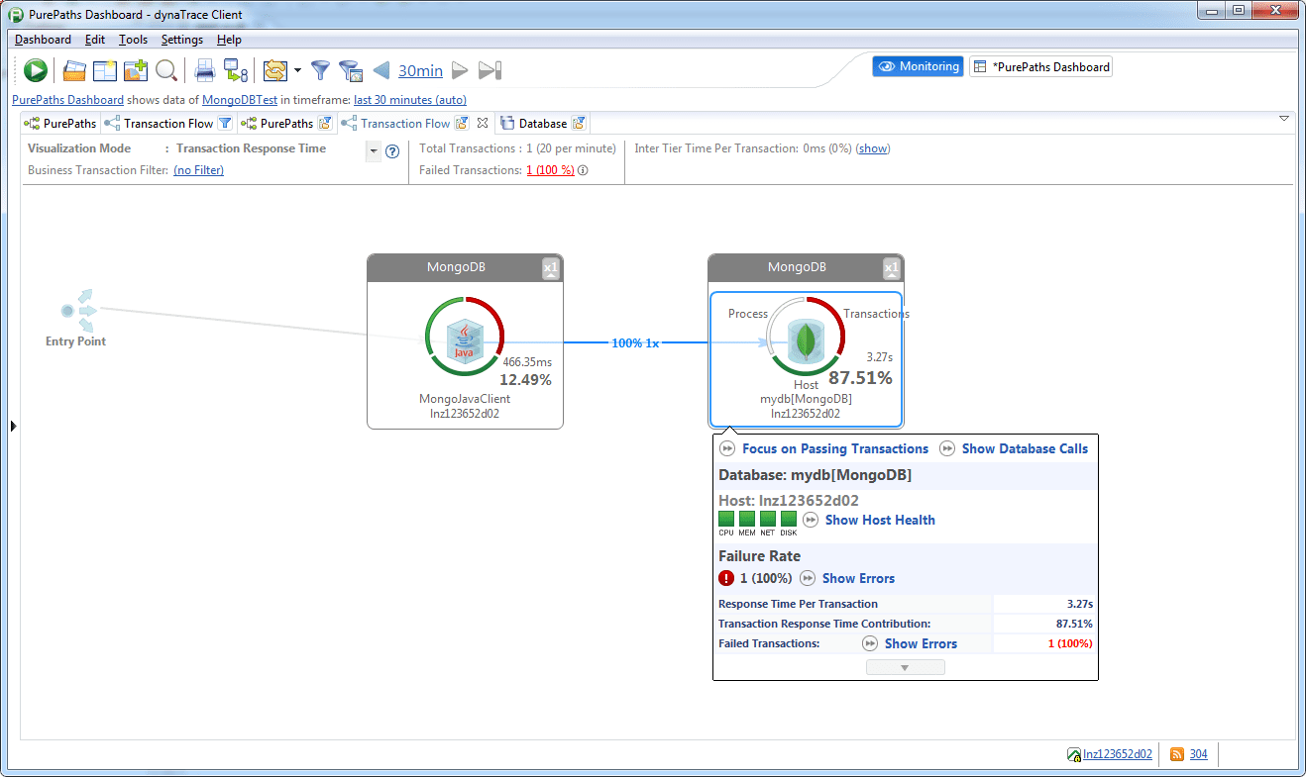Click the PurePaths Dashboard link
1306x777 pixels.
[67, 100]
